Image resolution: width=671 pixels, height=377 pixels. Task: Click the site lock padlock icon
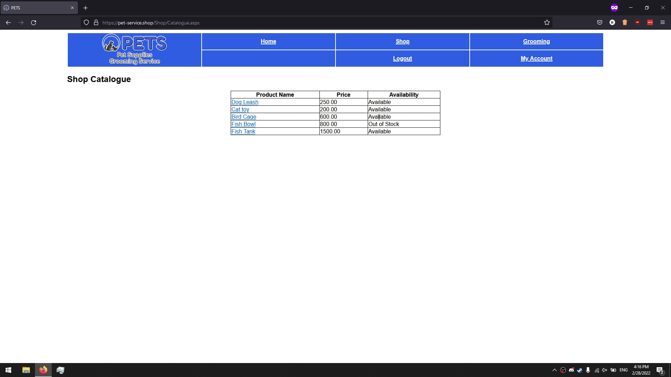(x=96, y=22)
